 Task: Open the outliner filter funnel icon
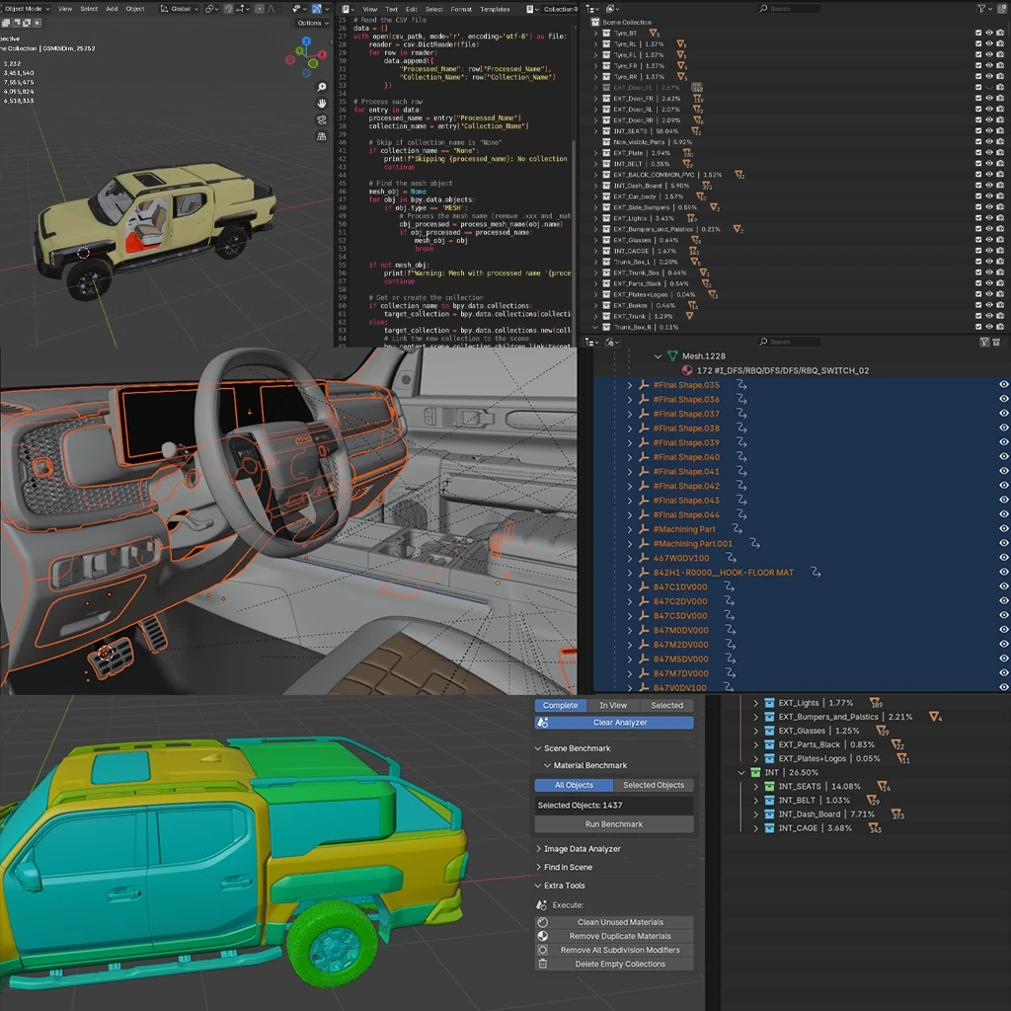(983, 8)
